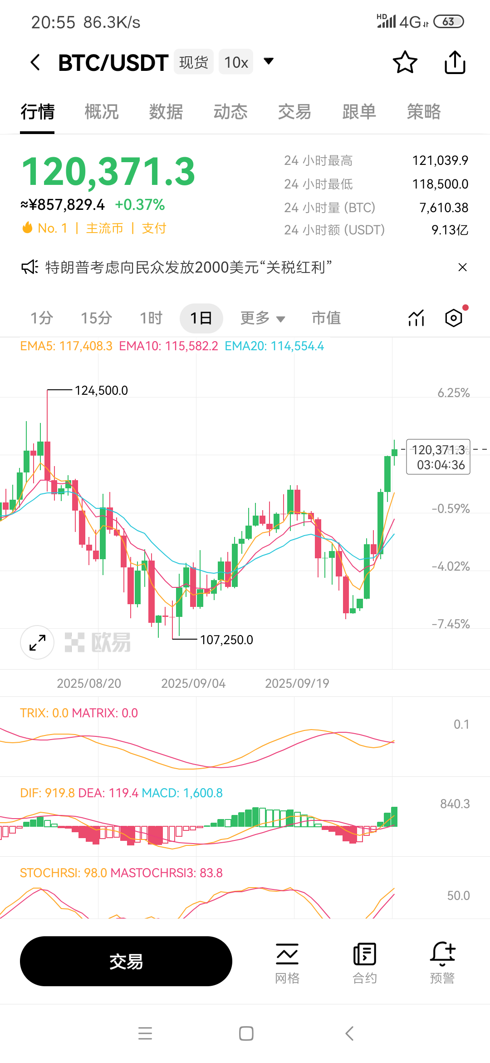Select the 15分 timeframe
The image size is (490, 1063).
(x=95, y=318)
